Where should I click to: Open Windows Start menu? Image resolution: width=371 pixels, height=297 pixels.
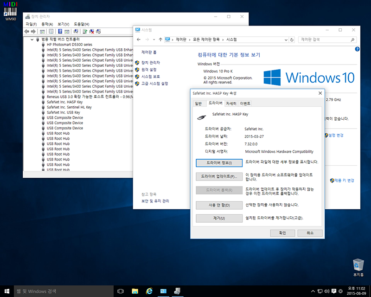click(7, 291)
